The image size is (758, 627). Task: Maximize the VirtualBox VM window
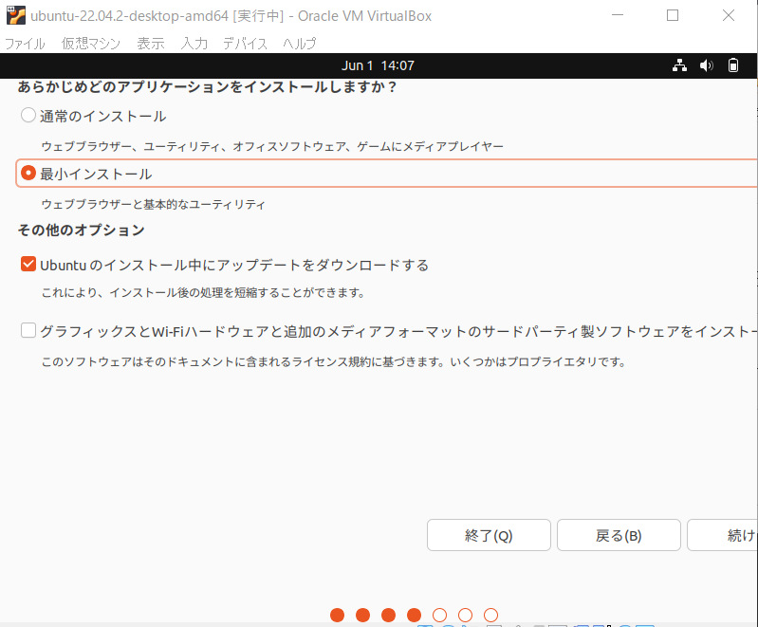673,15
